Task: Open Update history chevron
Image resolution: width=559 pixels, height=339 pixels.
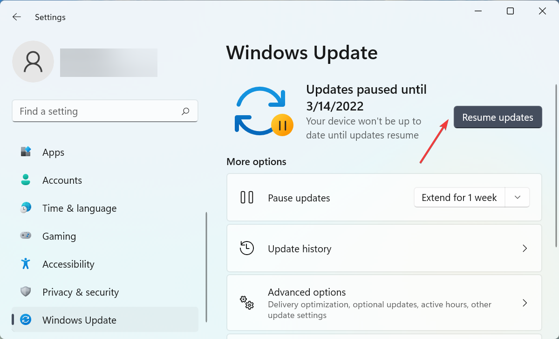Action: click(x=525, y=249)
